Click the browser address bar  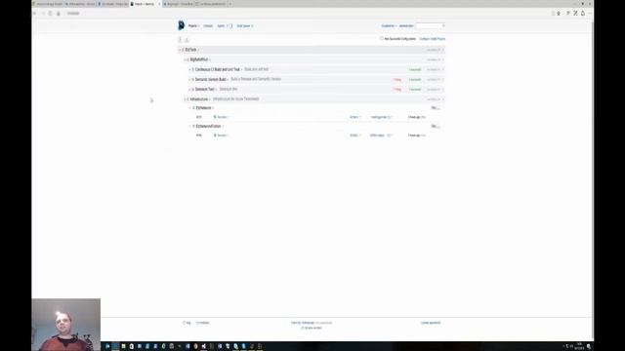tap(307, 13)
